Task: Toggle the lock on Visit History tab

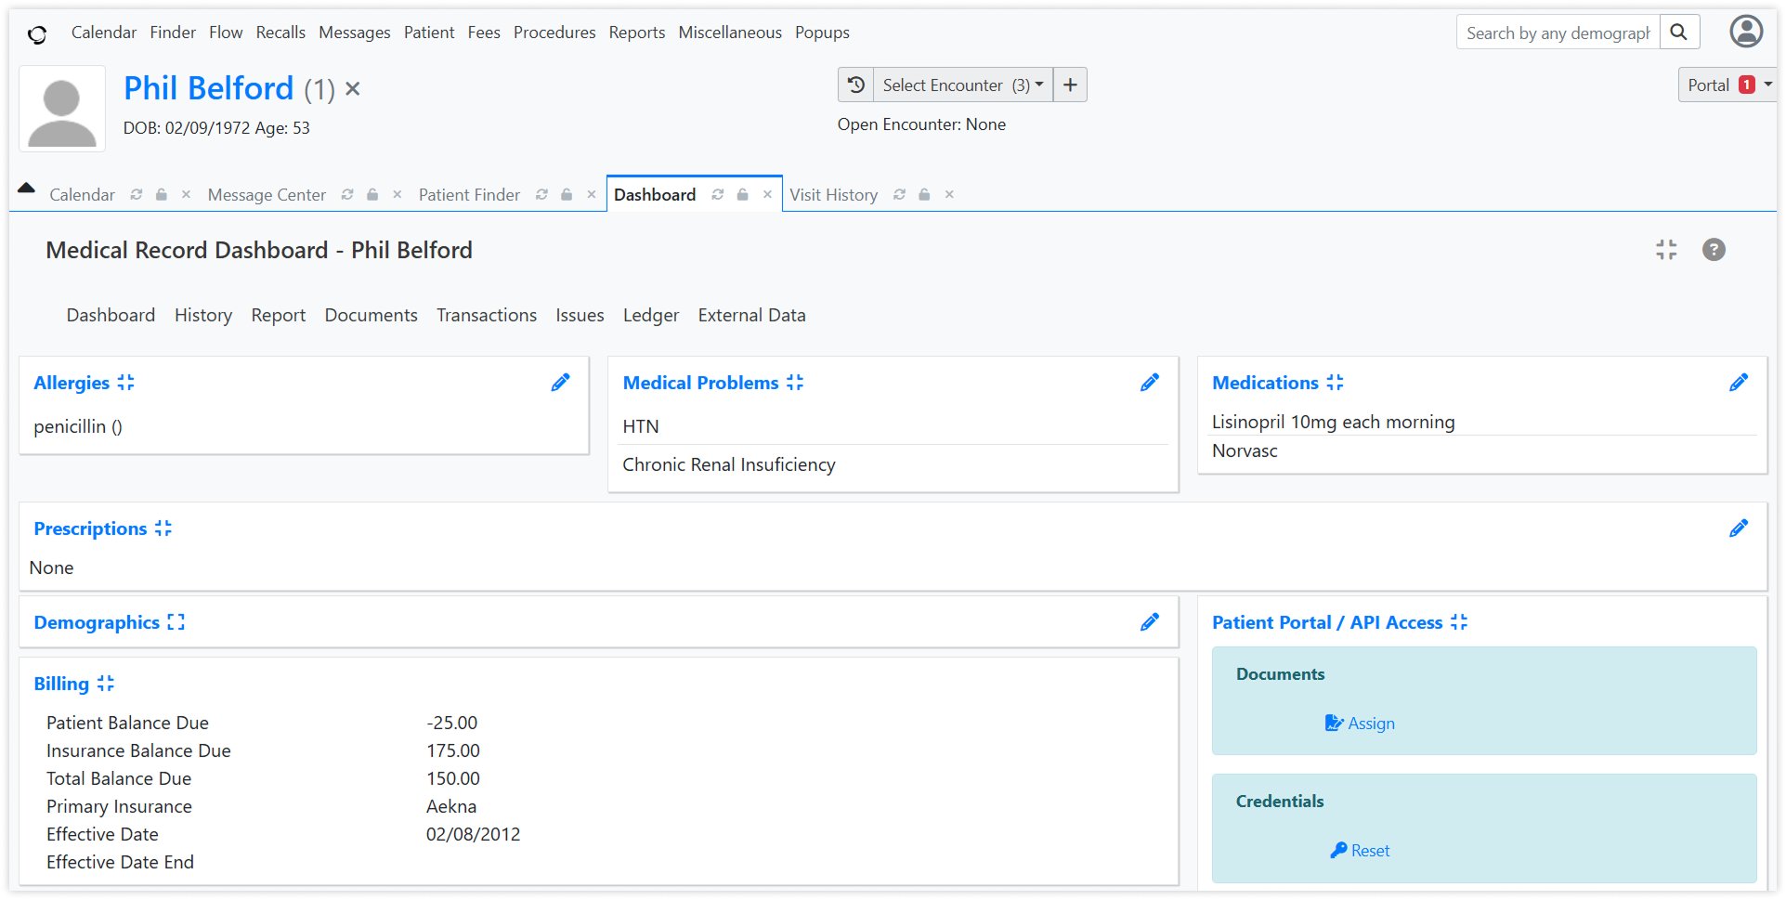Action: (924, 195)
